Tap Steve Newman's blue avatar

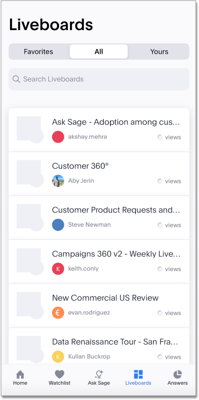point(58,225)
